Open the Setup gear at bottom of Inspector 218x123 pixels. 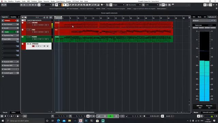pos(3,77)
